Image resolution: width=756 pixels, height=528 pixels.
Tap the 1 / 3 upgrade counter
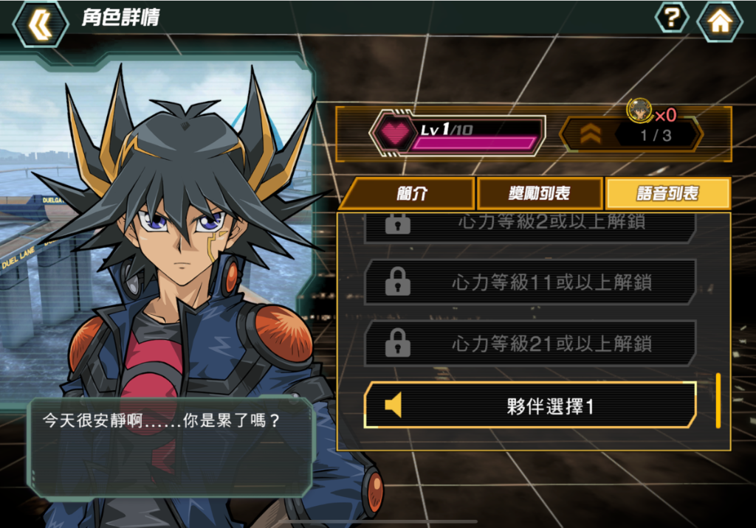tap(656, 136)
